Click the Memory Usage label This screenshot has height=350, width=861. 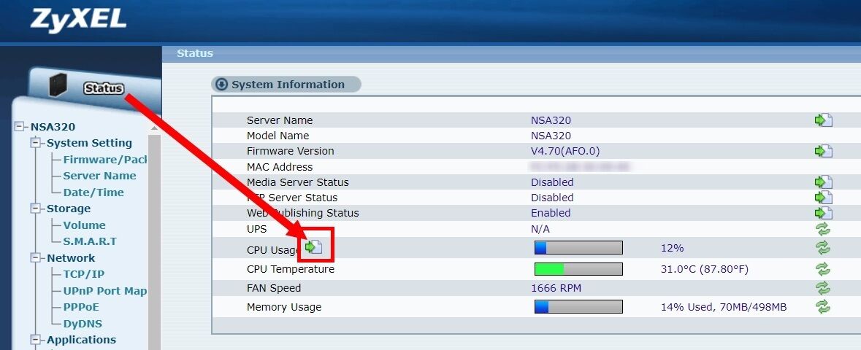(284, 307)
